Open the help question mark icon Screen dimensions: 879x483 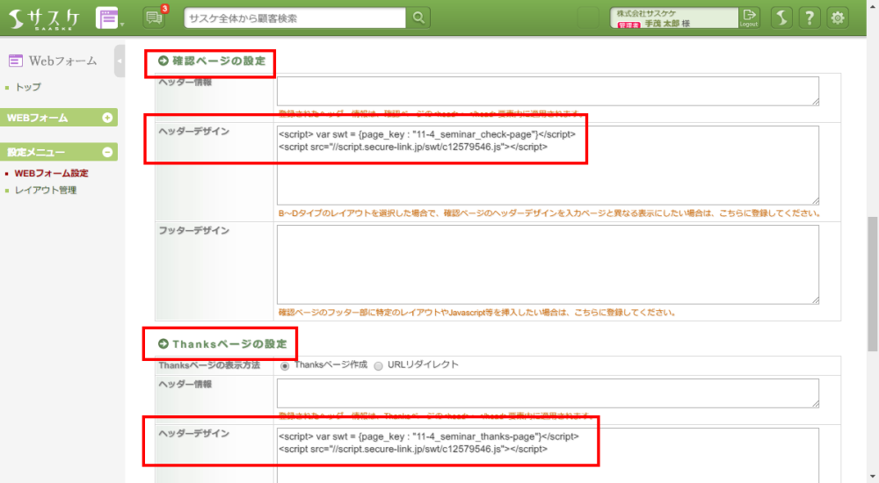(x=810, y=18)
